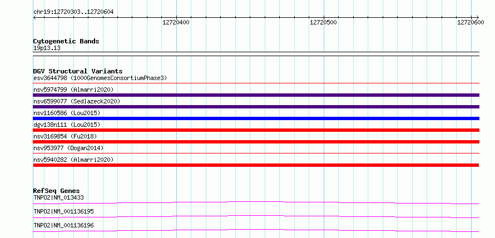Click the purple bar under nsv5974799

256,95
